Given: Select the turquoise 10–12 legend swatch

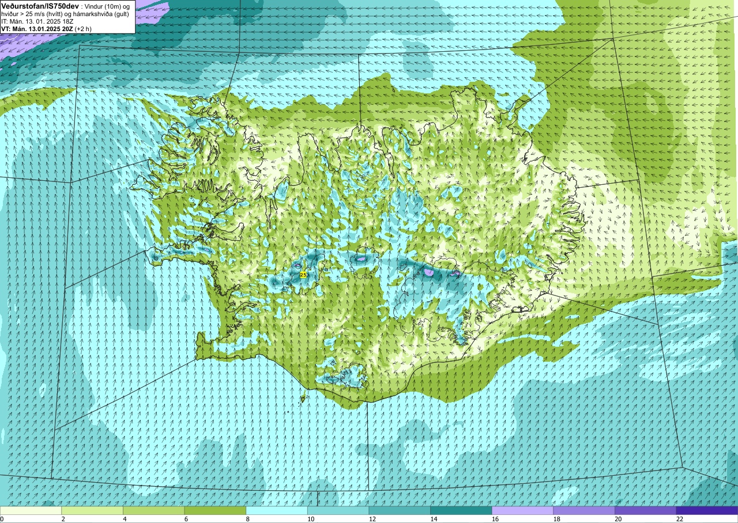Looking at the screenshot, I should [x=338, y=510].
